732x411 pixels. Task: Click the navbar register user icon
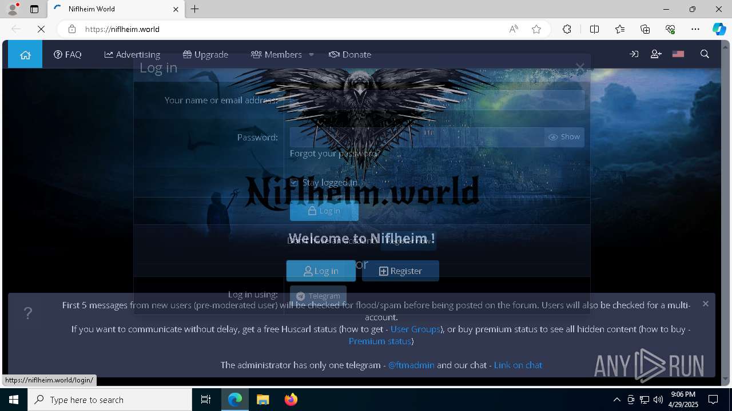point(656,54)
